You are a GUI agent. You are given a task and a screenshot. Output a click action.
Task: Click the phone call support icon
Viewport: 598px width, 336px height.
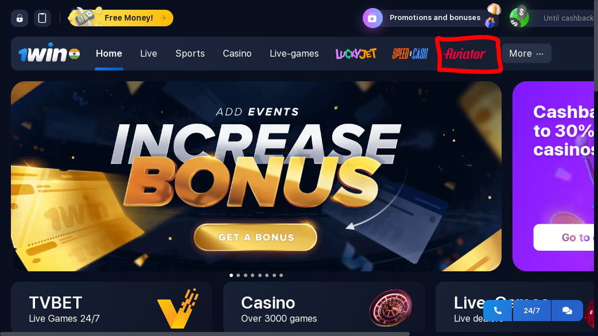498,310
